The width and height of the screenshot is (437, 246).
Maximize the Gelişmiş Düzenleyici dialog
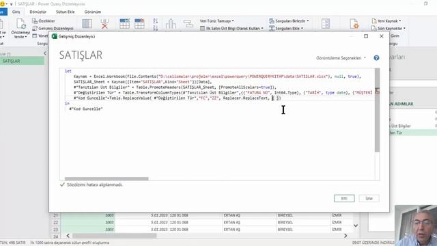pyautogui.click(x=366, y=36)
